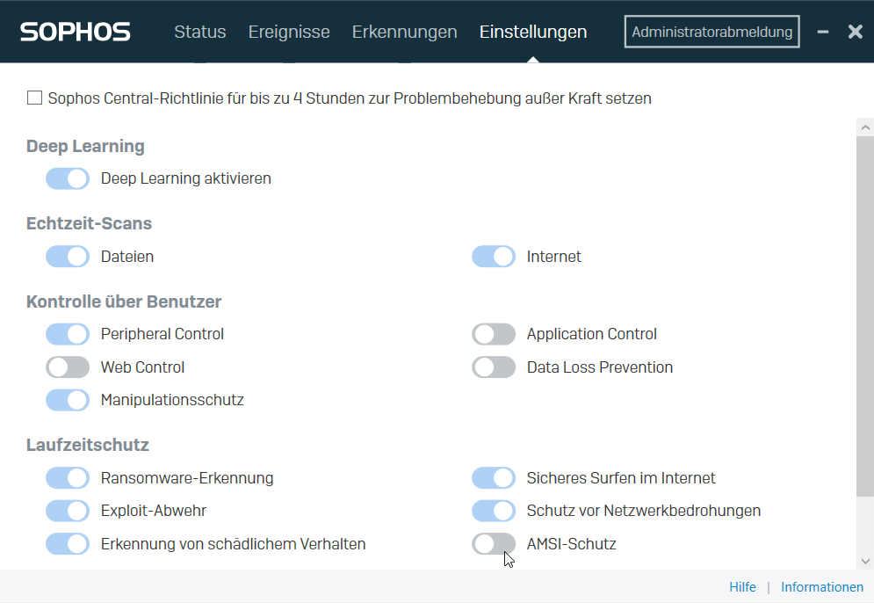Disable Deep Learning aktivieren

[67, 178]
